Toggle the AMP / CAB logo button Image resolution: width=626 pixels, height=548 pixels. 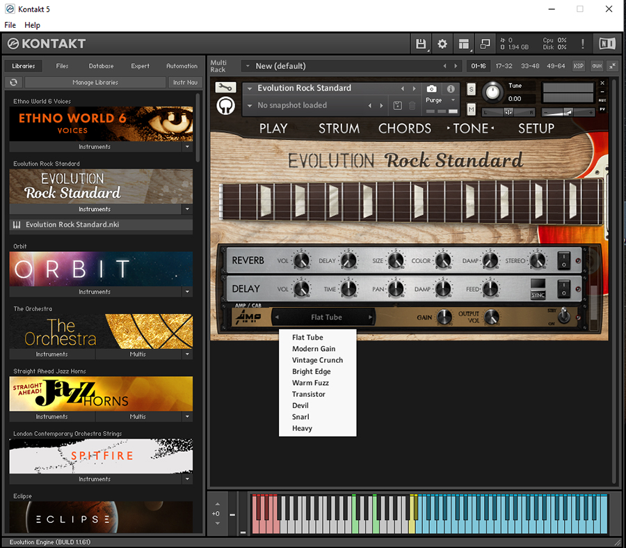click(248, 318)
